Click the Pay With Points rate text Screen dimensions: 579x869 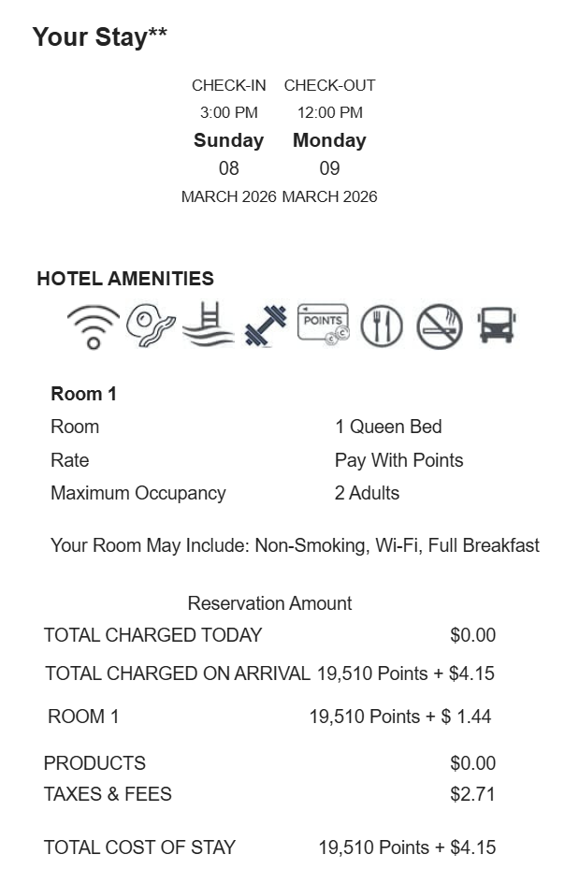pyautogui.click(x=398, y=460)
